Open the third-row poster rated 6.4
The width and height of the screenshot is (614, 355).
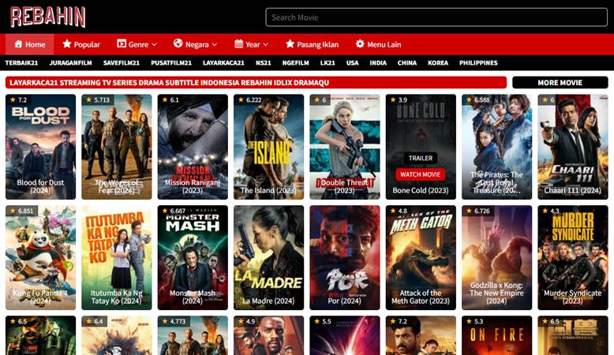[116, 335]
